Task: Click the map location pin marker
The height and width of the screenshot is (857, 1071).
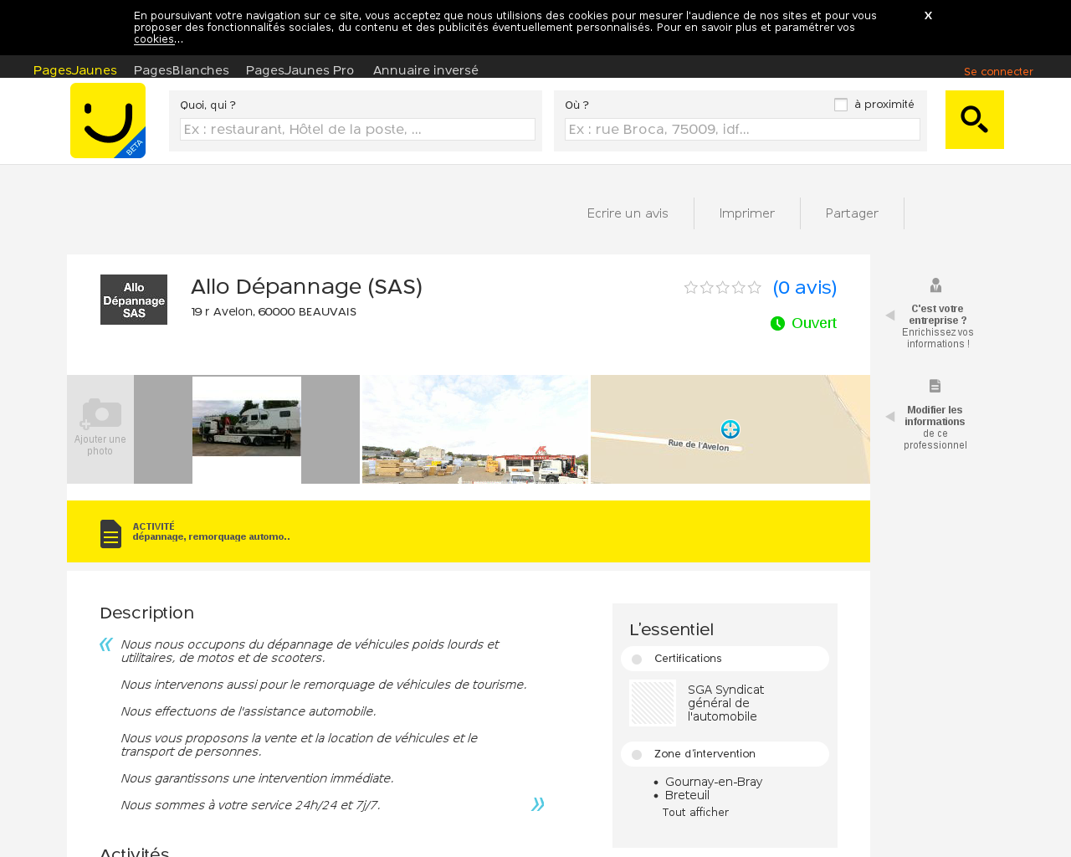Action: [x=730, y=429]
